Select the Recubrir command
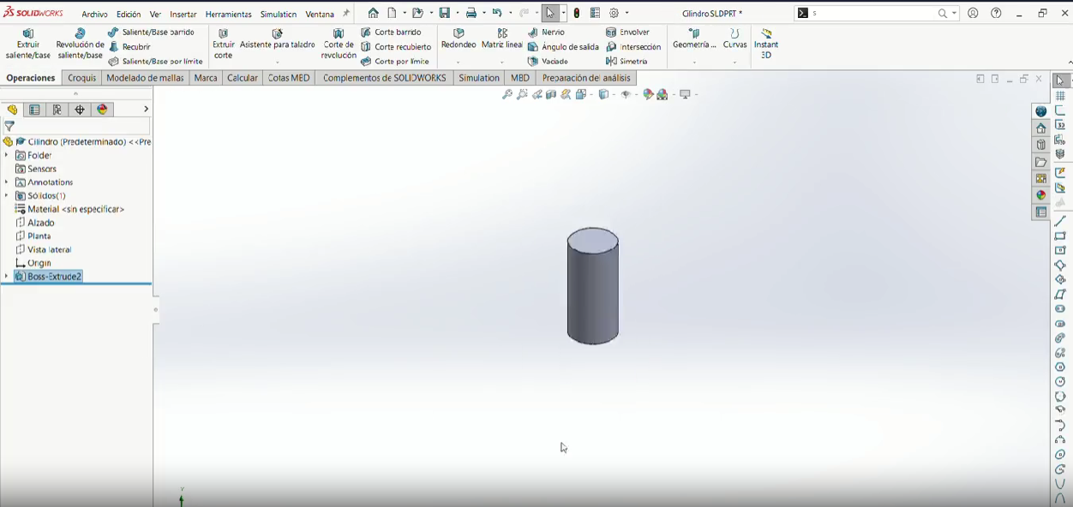The image size is (1073, 507). pyautogui.click(x=129, y=47)
